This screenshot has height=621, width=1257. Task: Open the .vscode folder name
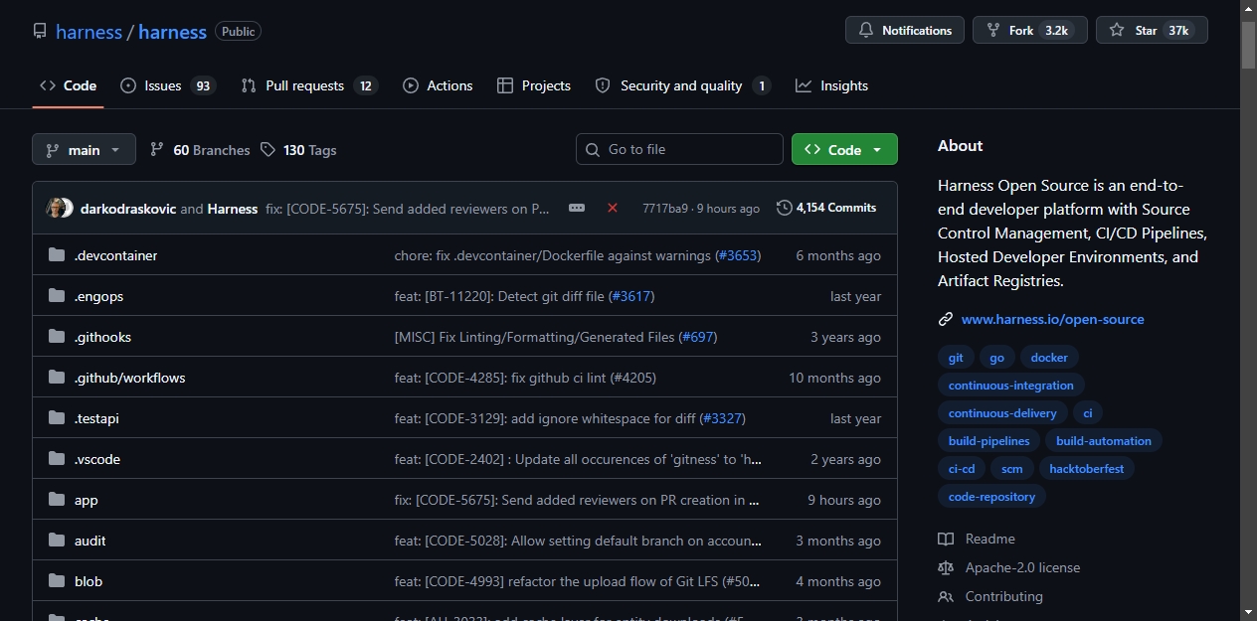pos(97,459)
